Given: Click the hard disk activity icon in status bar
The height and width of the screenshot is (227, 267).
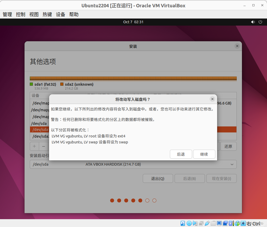Looking at the screenshot, I should click(x=183, y=223).
